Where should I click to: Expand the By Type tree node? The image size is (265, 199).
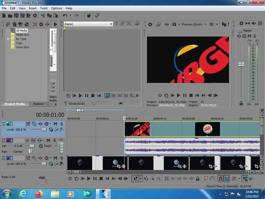[8, 39]
